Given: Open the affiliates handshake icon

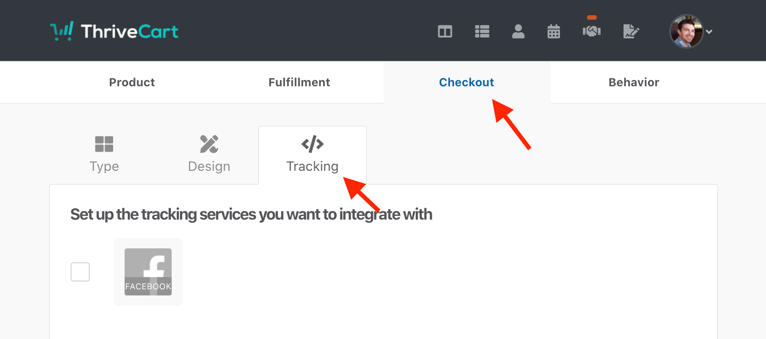Looking at the screenshot, I should pyautogui.click(x=592, y=31).
